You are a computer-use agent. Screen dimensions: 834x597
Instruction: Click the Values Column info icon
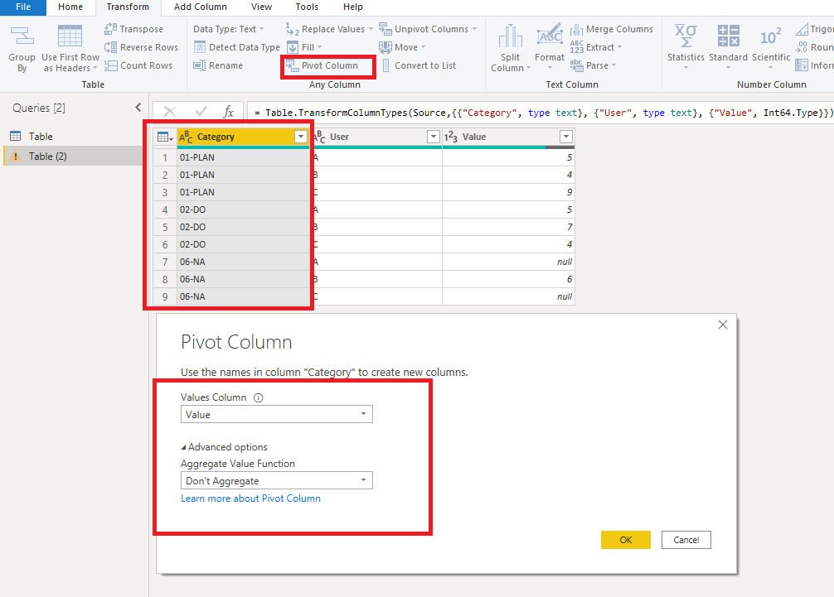point(258,397)
